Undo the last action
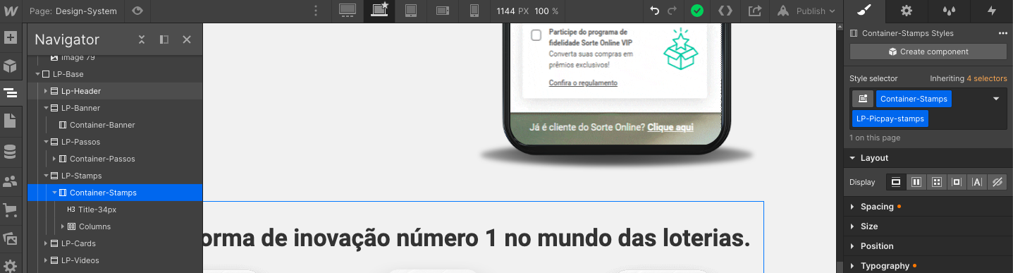The width and height of the screenshot is (1013, 273). [x=655, y=11]
